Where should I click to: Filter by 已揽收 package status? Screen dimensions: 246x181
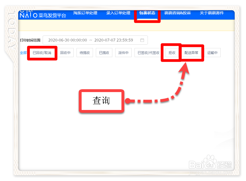tap(104, 53)
